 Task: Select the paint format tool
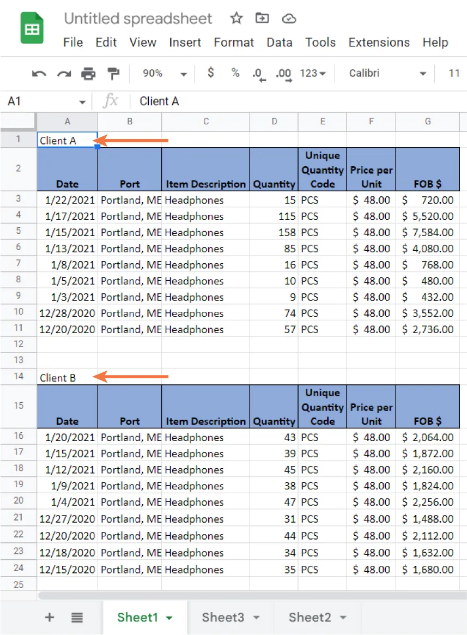[112, 73]
